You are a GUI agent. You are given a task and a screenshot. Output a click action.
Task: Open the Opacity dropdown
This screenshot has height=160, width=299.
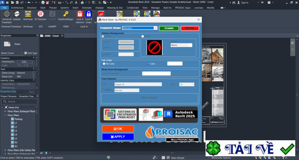pos(126,54)
